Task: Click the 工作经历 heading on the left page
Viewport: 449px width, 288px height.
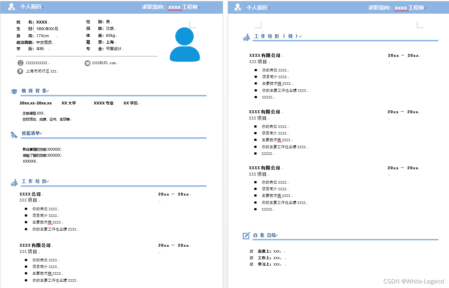Action: point(34,181)
